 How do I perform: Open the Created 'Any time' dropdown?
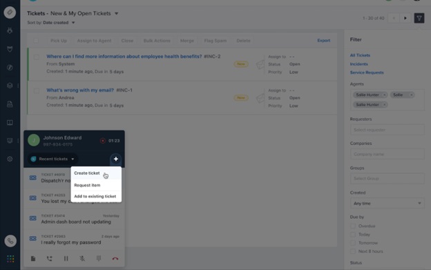tap(387, 204)
